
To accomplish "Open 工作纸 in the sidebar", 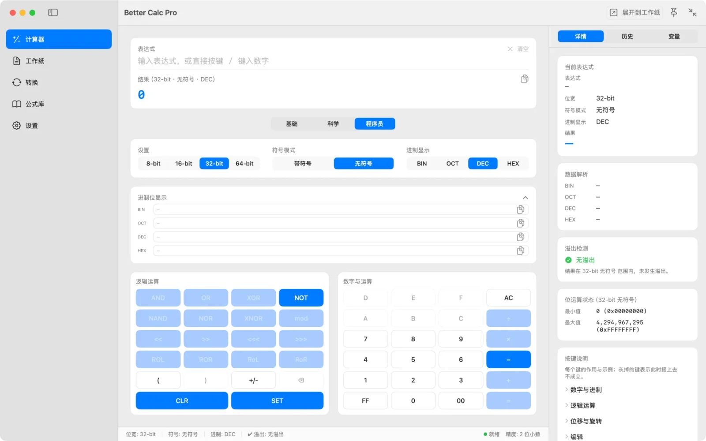I will click(59, 61).
